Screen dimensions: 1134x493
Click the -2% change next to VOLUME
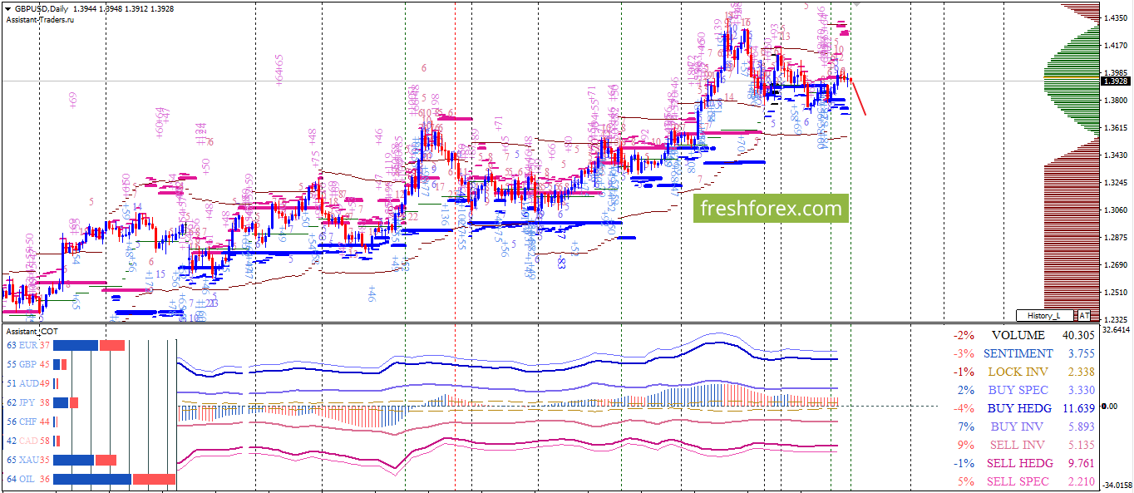coord(963,335)
